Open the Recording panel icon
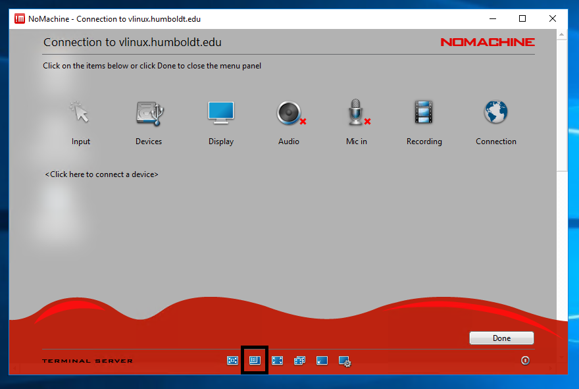The image size is (579, 389). [424, 112]
